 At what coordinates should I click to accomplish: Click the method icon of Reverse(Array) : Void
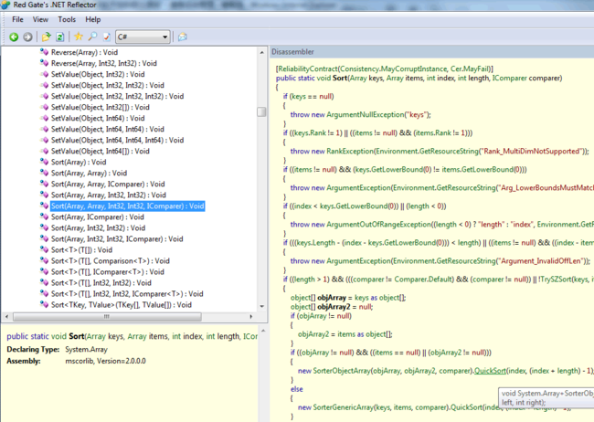(45, 52)
